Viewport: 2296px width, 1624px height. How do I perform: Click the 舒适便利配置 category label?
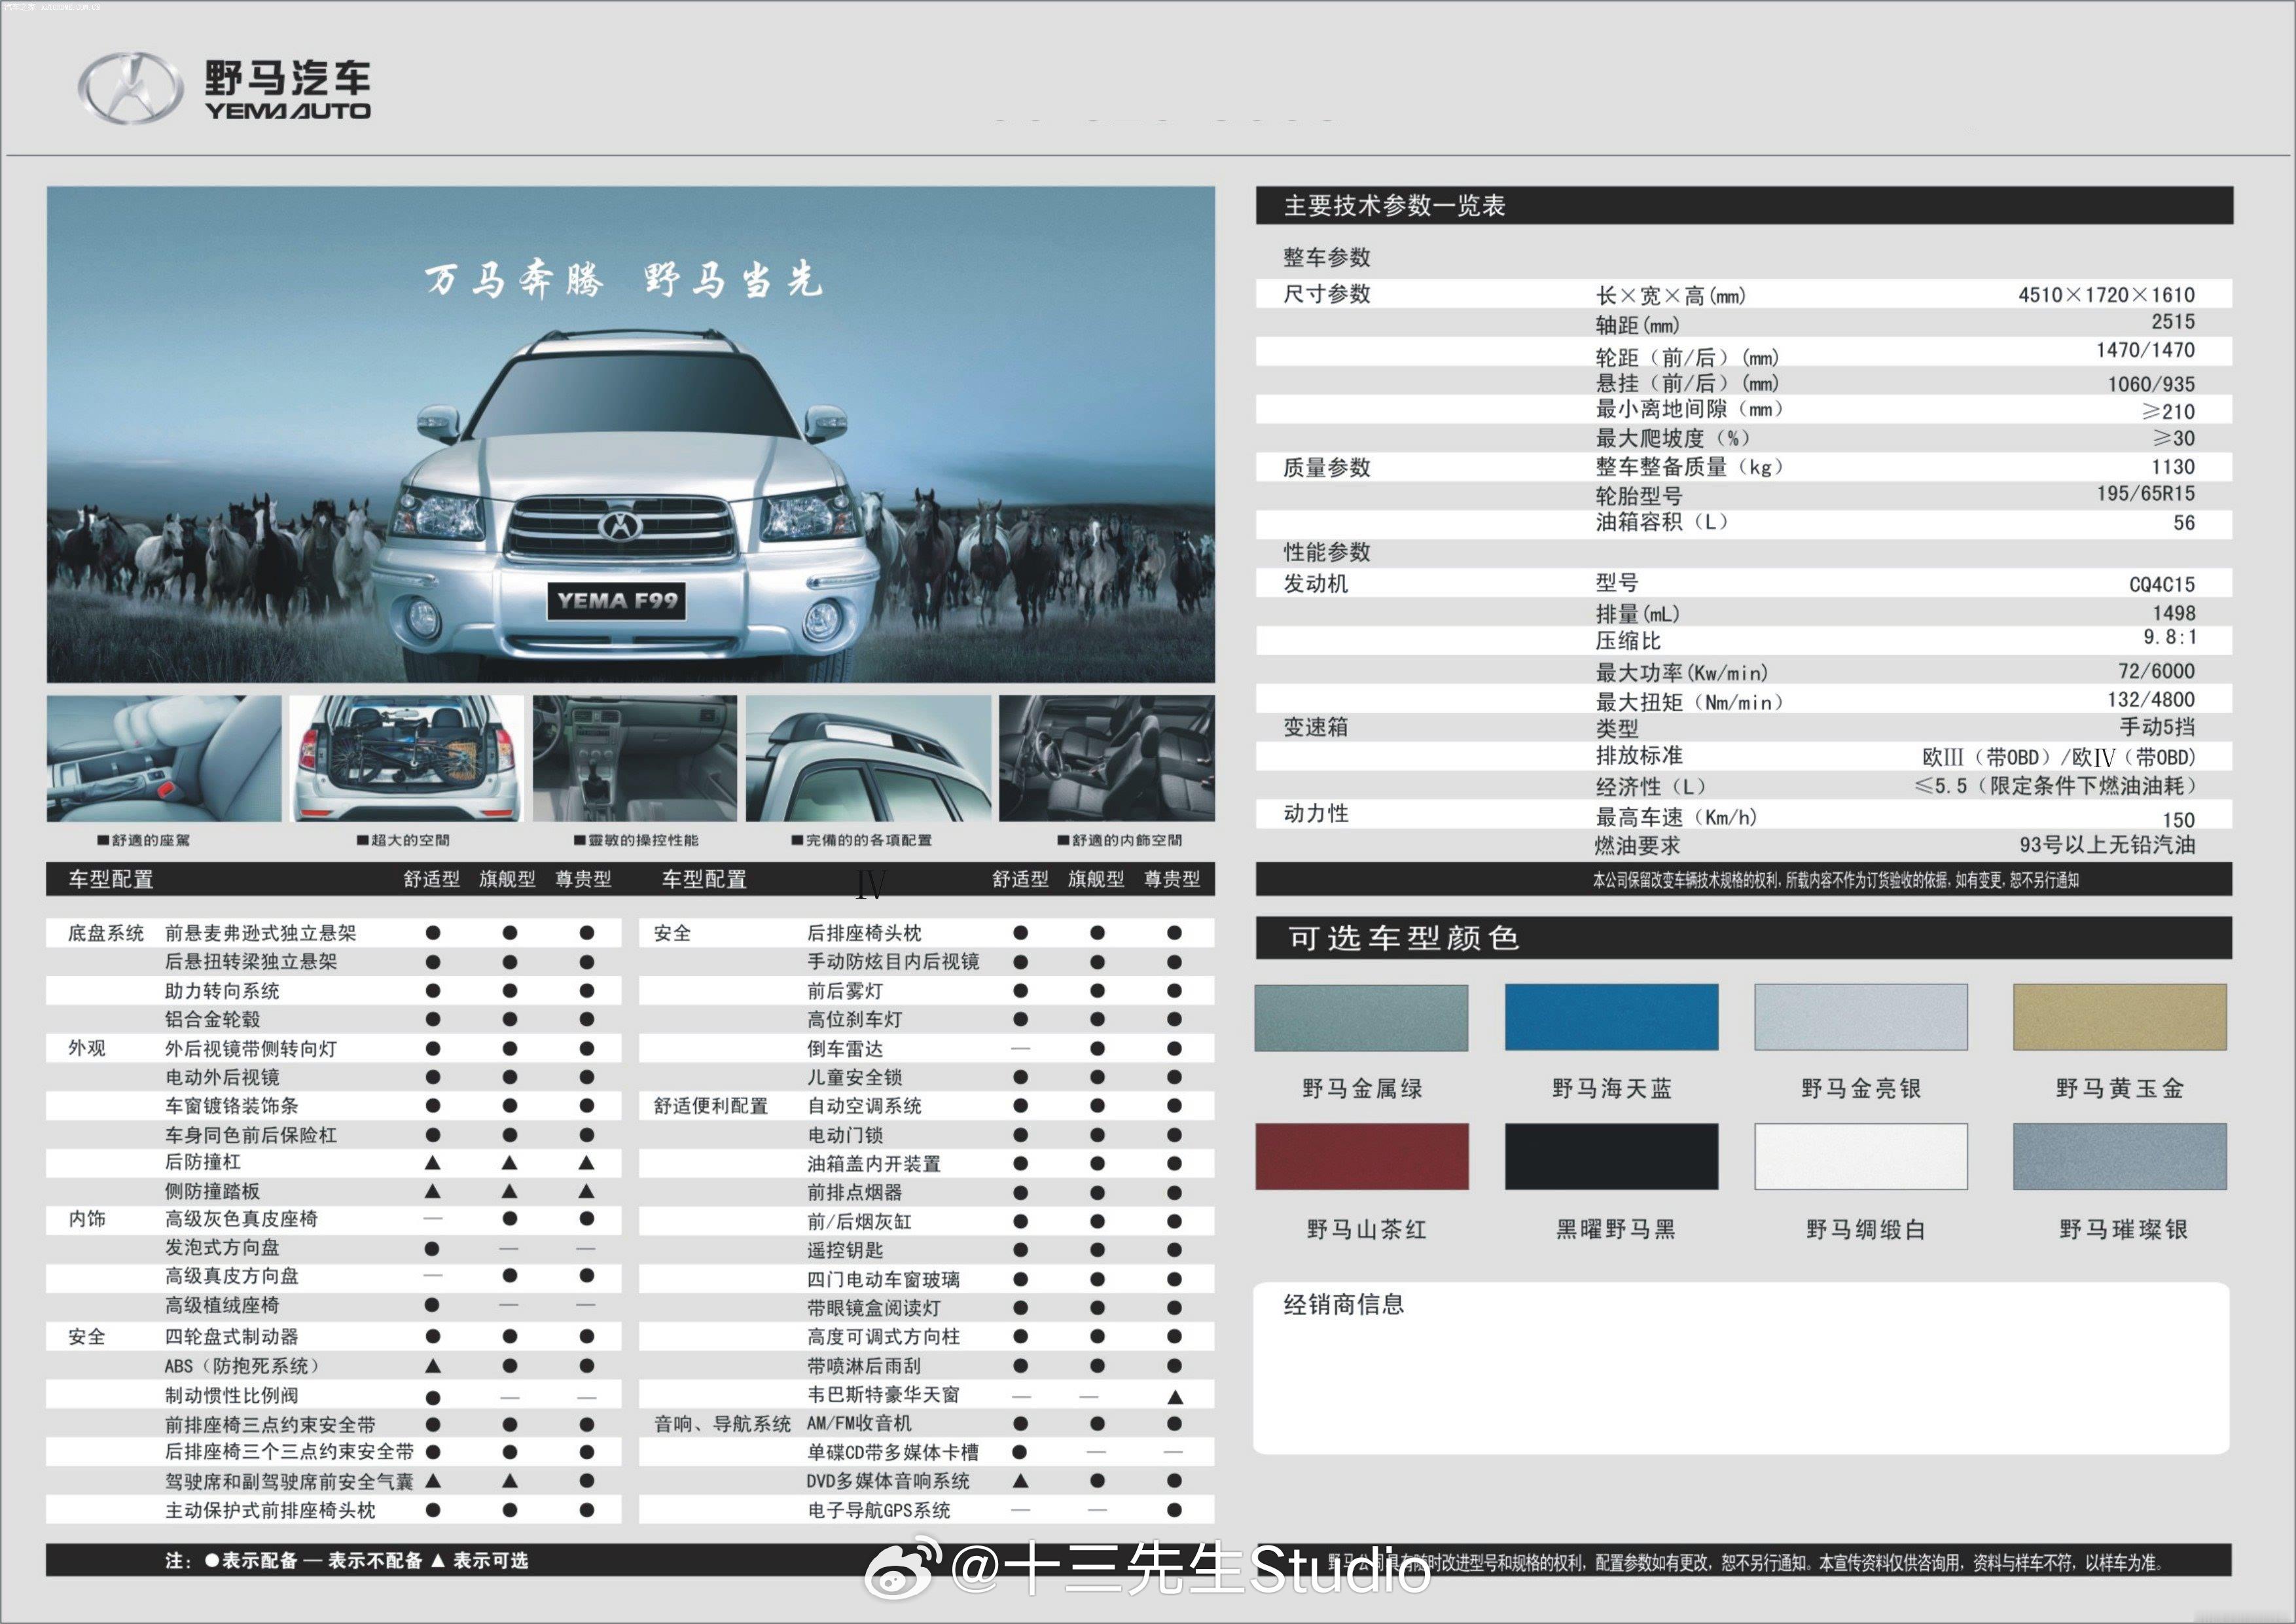tap(711, 1106)
